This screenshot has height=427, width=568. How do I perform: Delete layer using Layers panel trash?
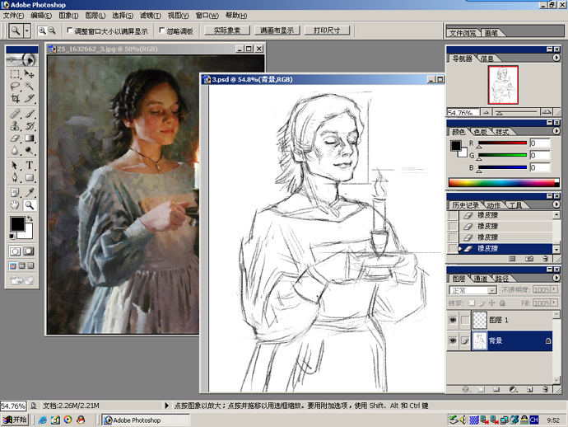pos(545,389)
